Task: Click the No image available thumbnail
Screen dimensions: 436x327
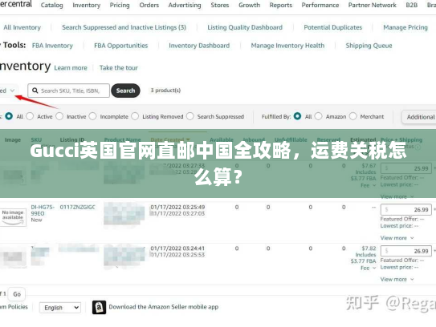Action: (13, 217)
